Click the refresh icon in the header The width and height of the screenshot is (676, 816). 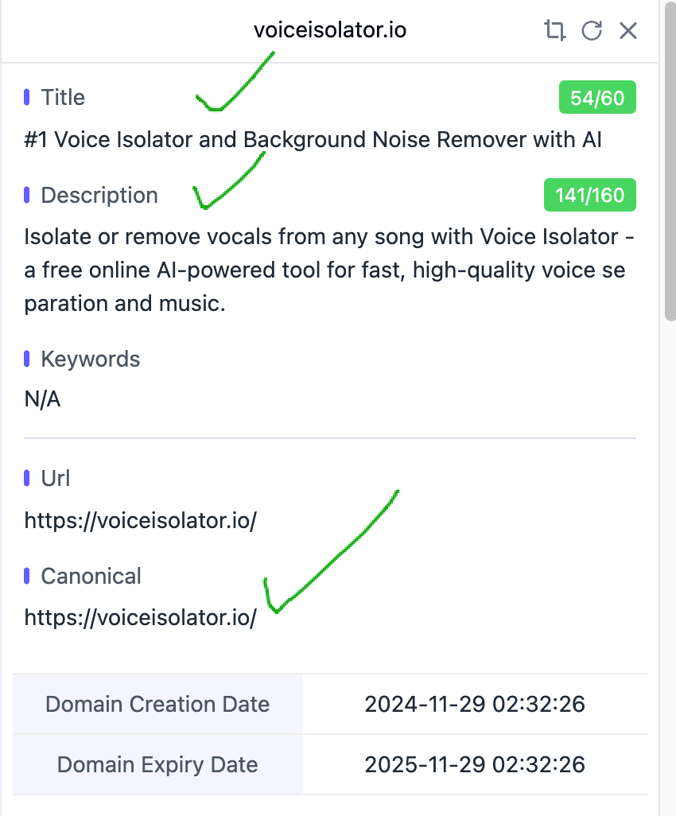pos(591,31)
